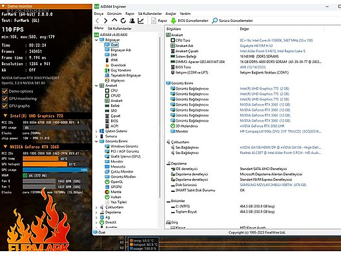Select the Vulkan tree item
341x255 pixels.
click(113, 197)
